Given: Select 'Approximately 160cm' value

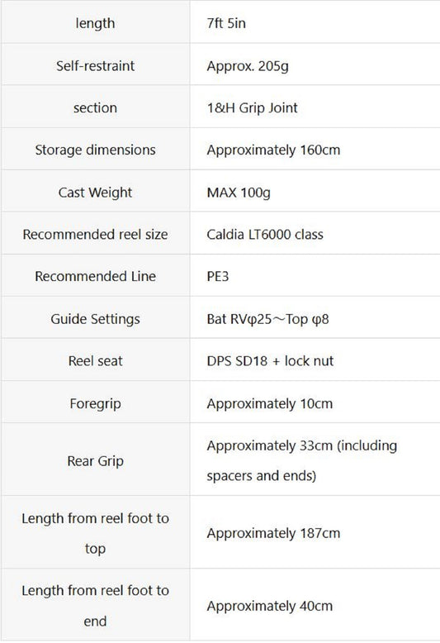Looking at the screenshot, I should (273, 150).
